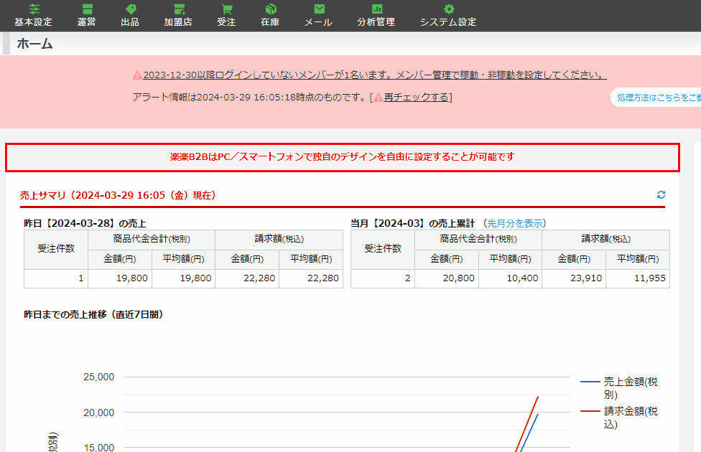This screenshot has height=452, width=701.
Task: Refresh the 売上サマリ with the reload icon
Action: click(x=661, y=195)
